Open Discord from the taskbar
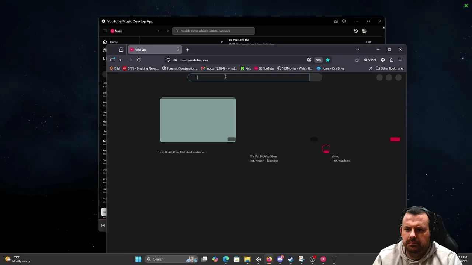 point(280,259)
